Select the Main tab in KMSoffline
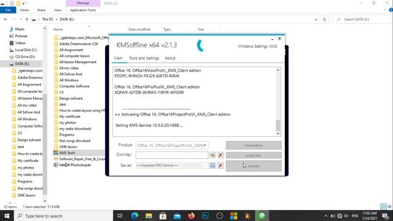 (119, 58)
